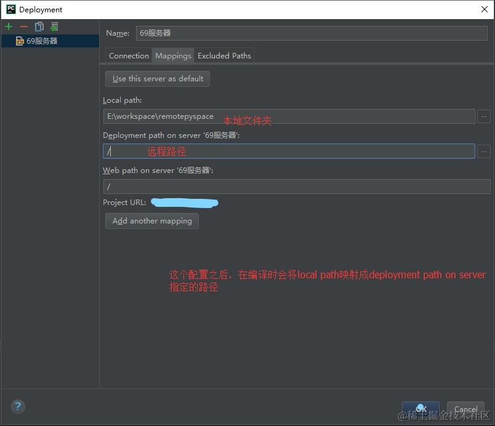
Task: Select the 69服务器 server entry
Action: pos(50,41)
